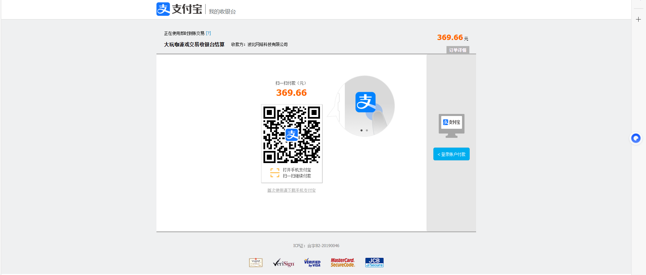Open the [?] help link for instant transactions
Image resolution: width=646 pixels, height=275 pixels.
pos(208,33)
